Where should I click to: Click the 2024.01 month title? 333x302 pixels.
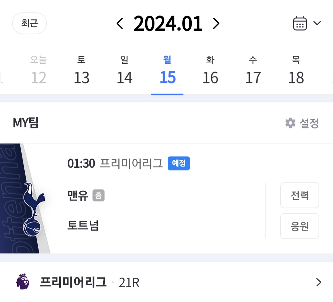click(168, 23)
